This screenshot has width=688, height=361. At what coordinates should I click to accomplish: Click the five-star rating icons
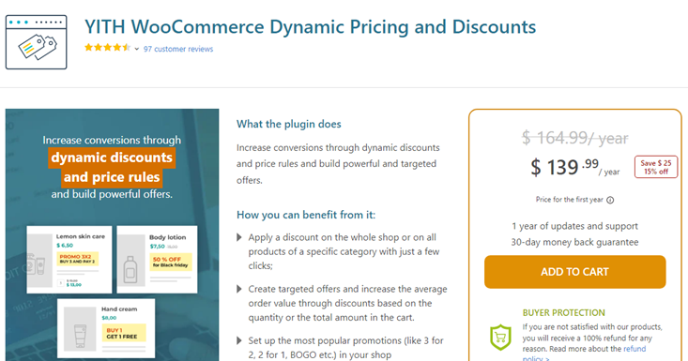click(x=108, y=48)
